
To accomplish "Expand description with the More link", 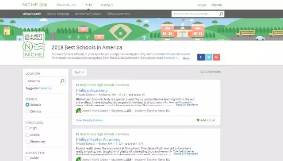I will (x=186, y=58).
